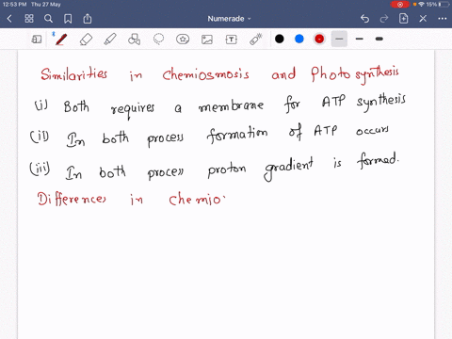Choose the black pen color

pos(280,39)
